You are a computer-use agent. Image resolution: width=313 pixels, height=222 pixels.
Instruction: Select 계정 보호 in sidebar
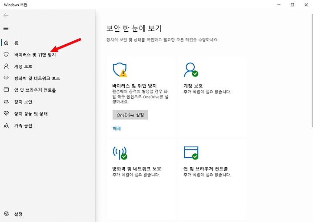click(23, 66)
